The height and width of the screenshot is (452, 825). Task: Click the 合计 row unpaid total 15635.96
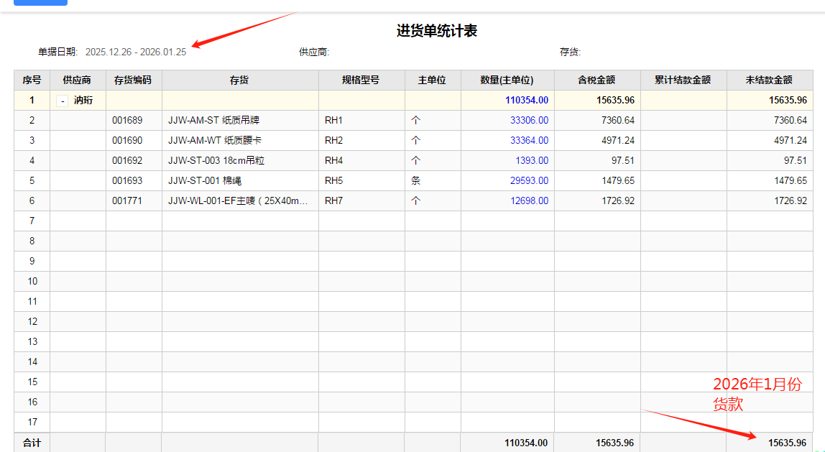(x=787, y=443)
